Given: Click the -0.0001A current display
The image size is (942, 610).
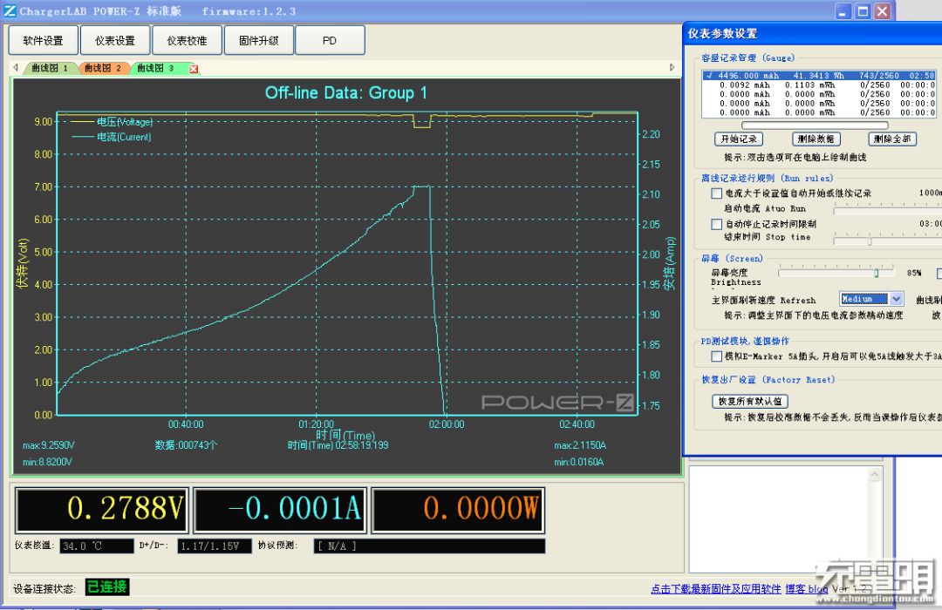Looking at the screenshot, I should [x=280, y=510].
